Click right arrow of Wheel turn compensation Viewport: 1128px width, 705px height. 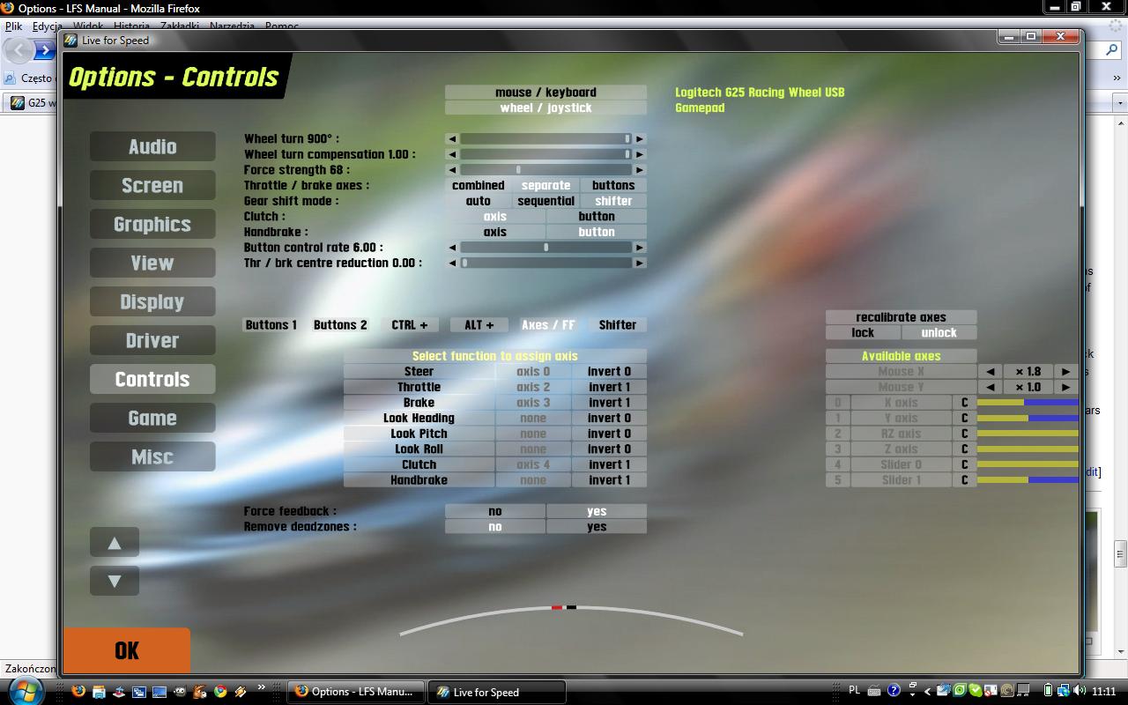click(x=640, y=154)
